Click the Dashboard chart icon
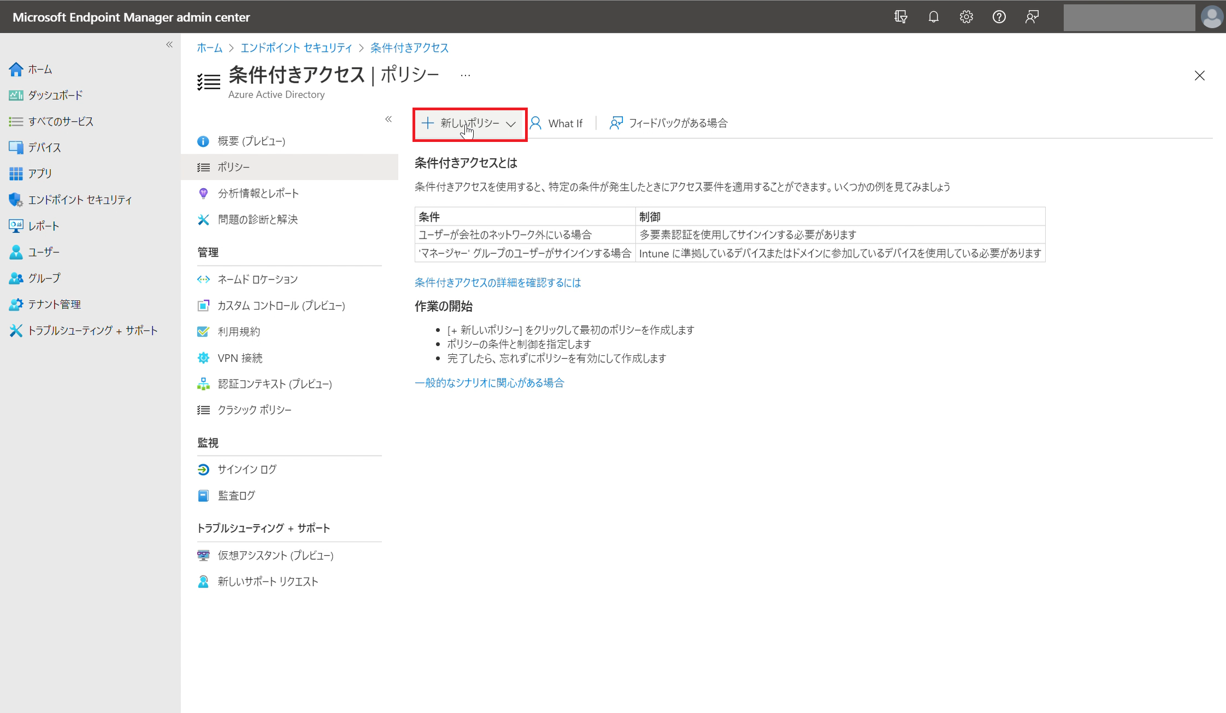This screenshot has height=713, width=1226. pyautogui.click(x=16, y=96)
